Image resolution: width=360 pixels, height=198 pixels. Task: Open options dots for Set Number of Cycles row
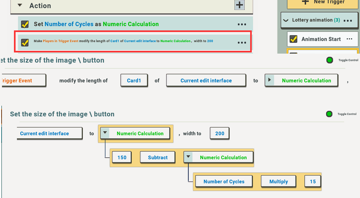pos(242,24)
